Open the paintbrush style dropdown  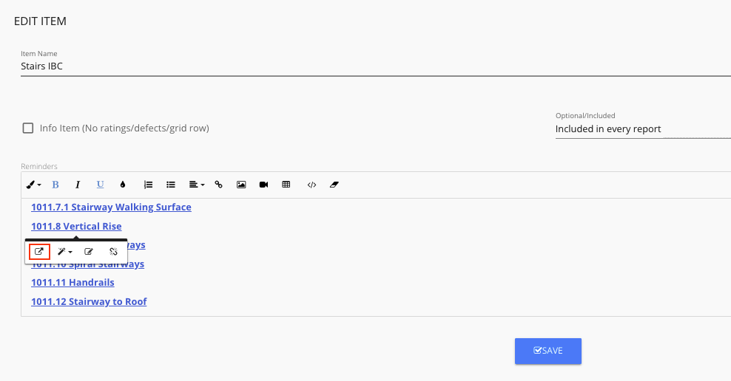pos(33,185)
